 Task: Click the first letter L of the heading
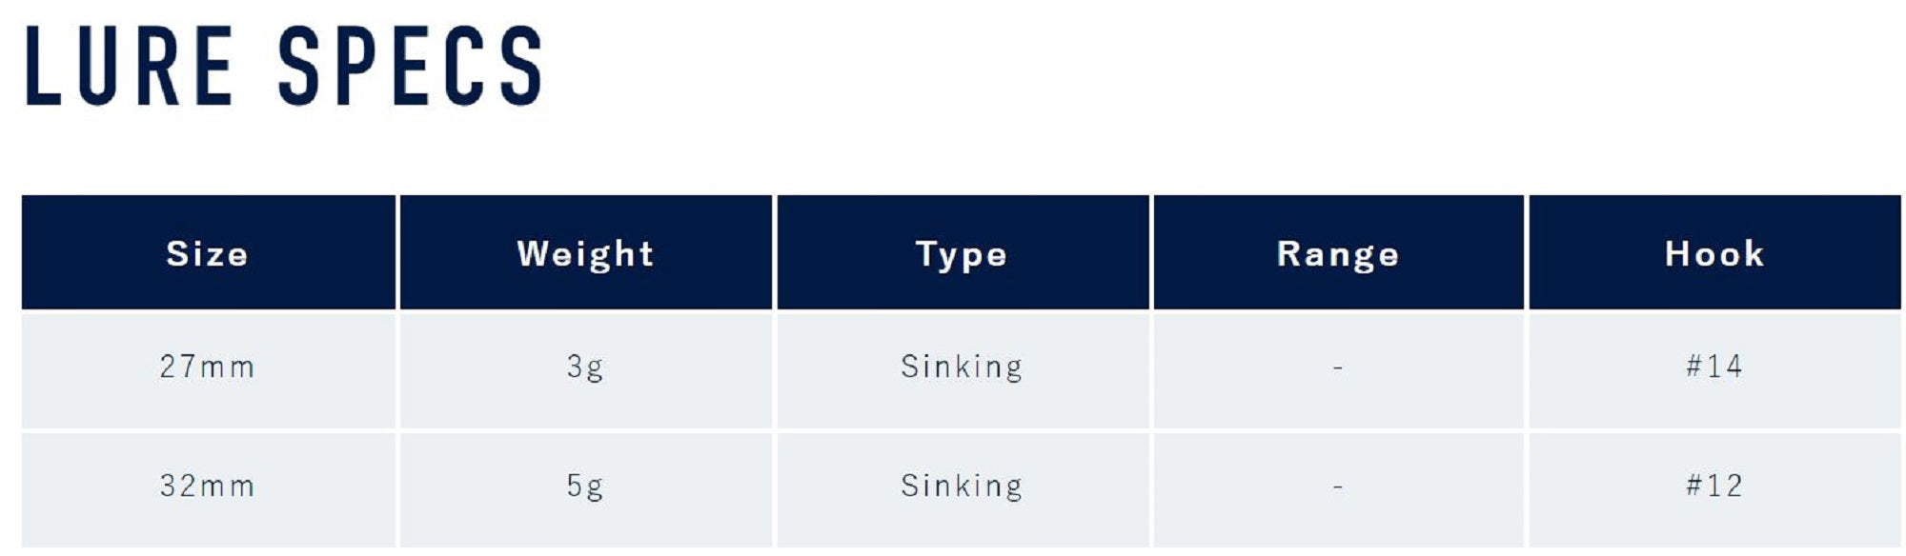(43, 67)
